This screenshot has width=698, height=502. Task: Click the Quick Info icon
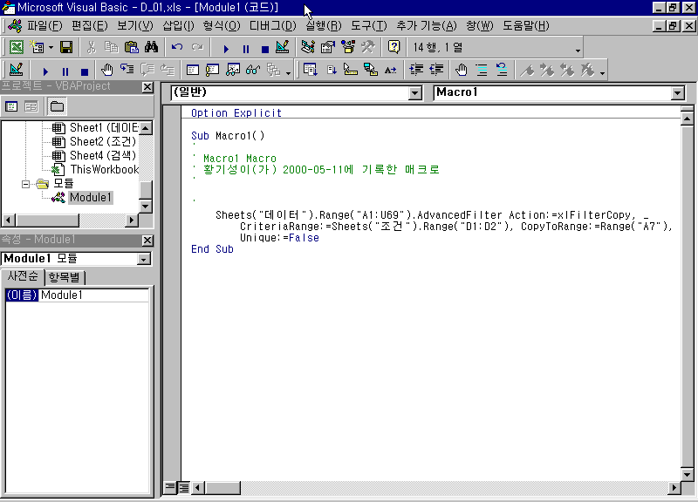351,70
